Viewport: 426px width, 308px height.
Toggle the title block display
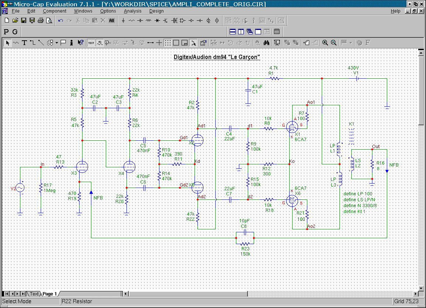(x=185, y=42)
